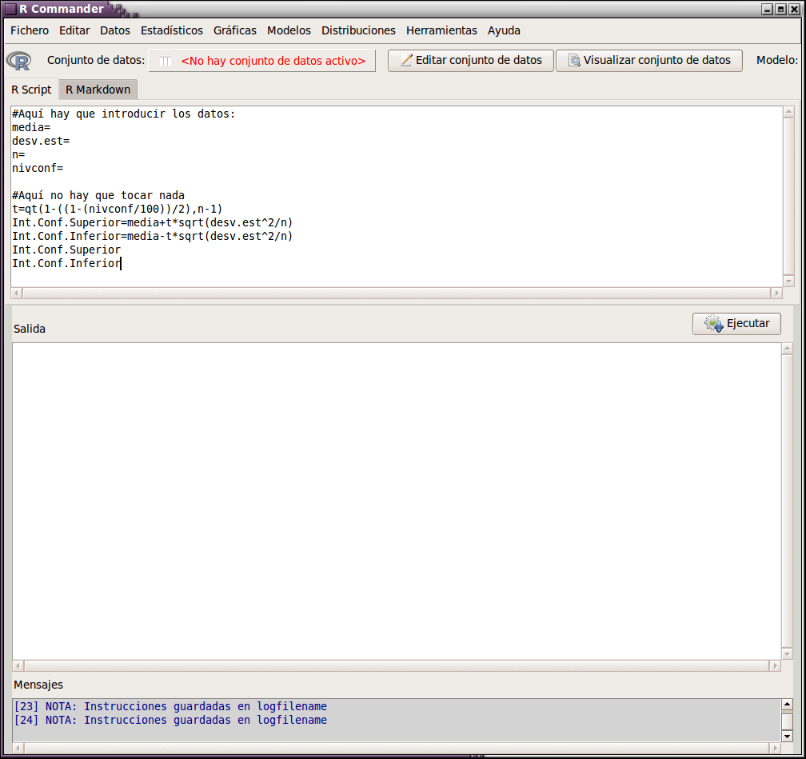Screen dimensions: 806x759
Task: Place cursor on the 'desv.est=' line
Action: click(x=41, y=141)
